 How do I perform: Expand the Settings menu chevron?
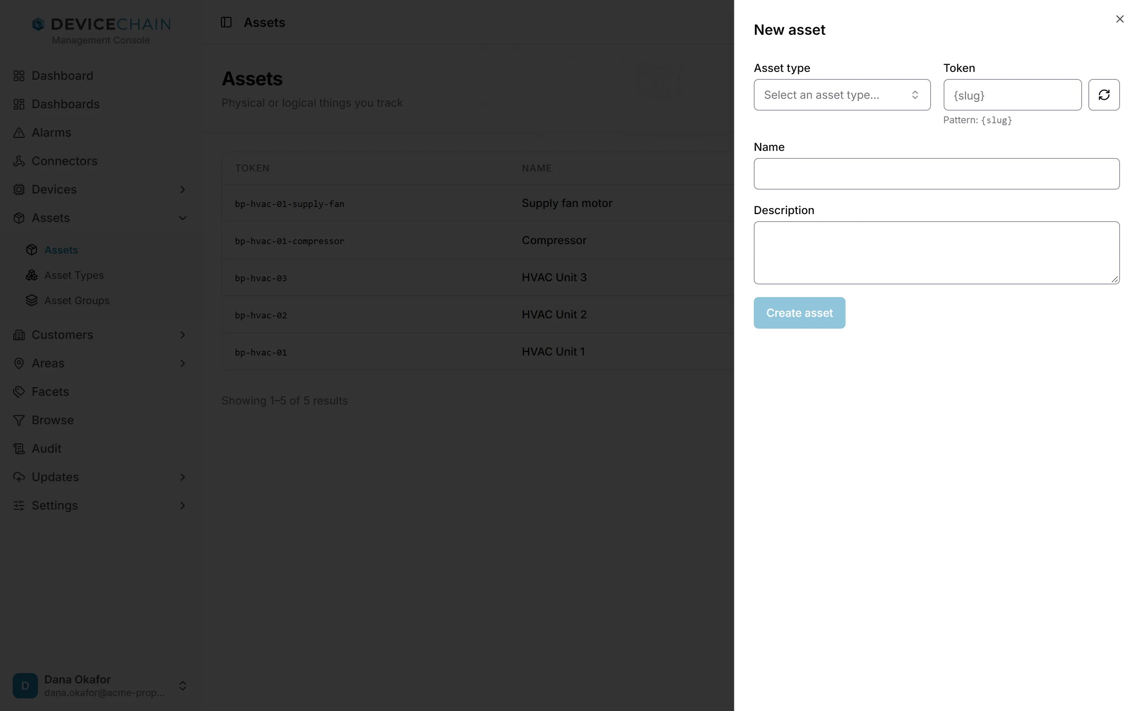(x=183, y=506)
